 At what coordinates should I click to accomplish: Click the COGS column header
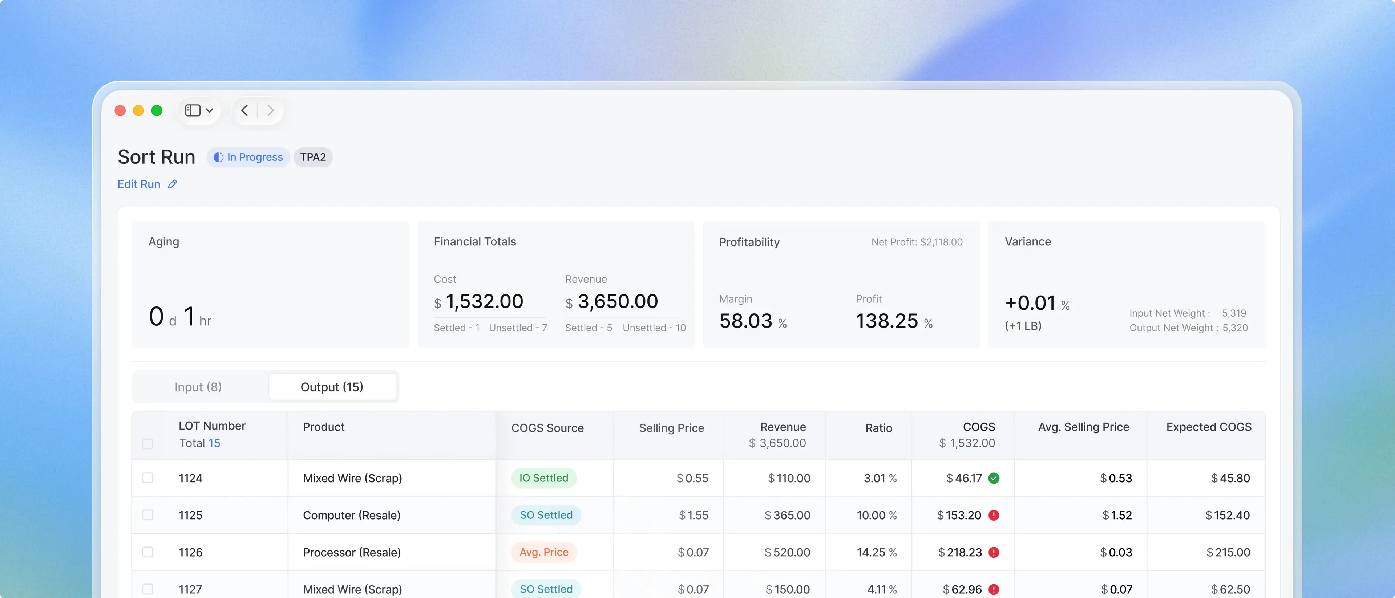coord(979,427)
